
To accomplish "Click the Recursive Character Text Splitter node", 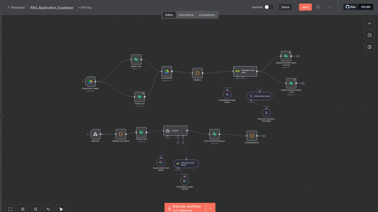I will click(x=267, y=113).
